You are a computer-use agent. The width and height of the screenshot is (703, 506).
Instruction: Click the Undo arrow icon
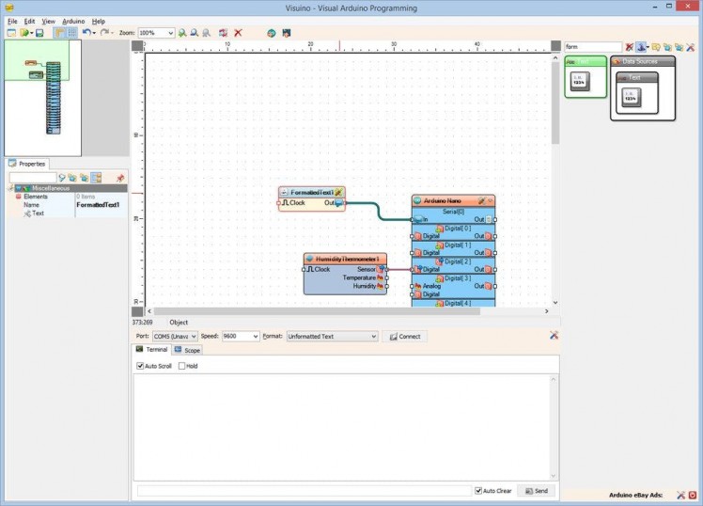click(86, 33)
